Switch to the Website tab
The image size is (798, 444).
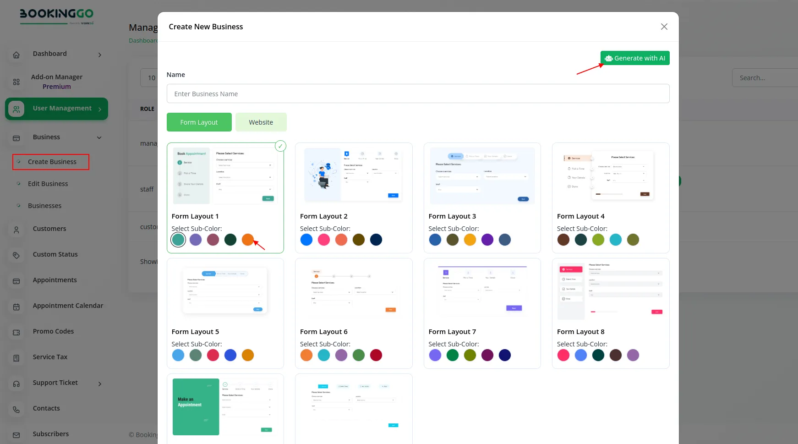tap(261, 122)
